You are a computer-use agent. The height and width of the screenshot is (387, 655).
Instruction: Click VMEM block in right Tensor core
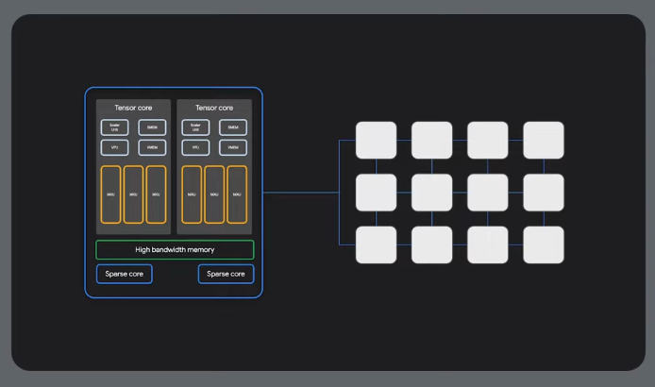(232, 147)
